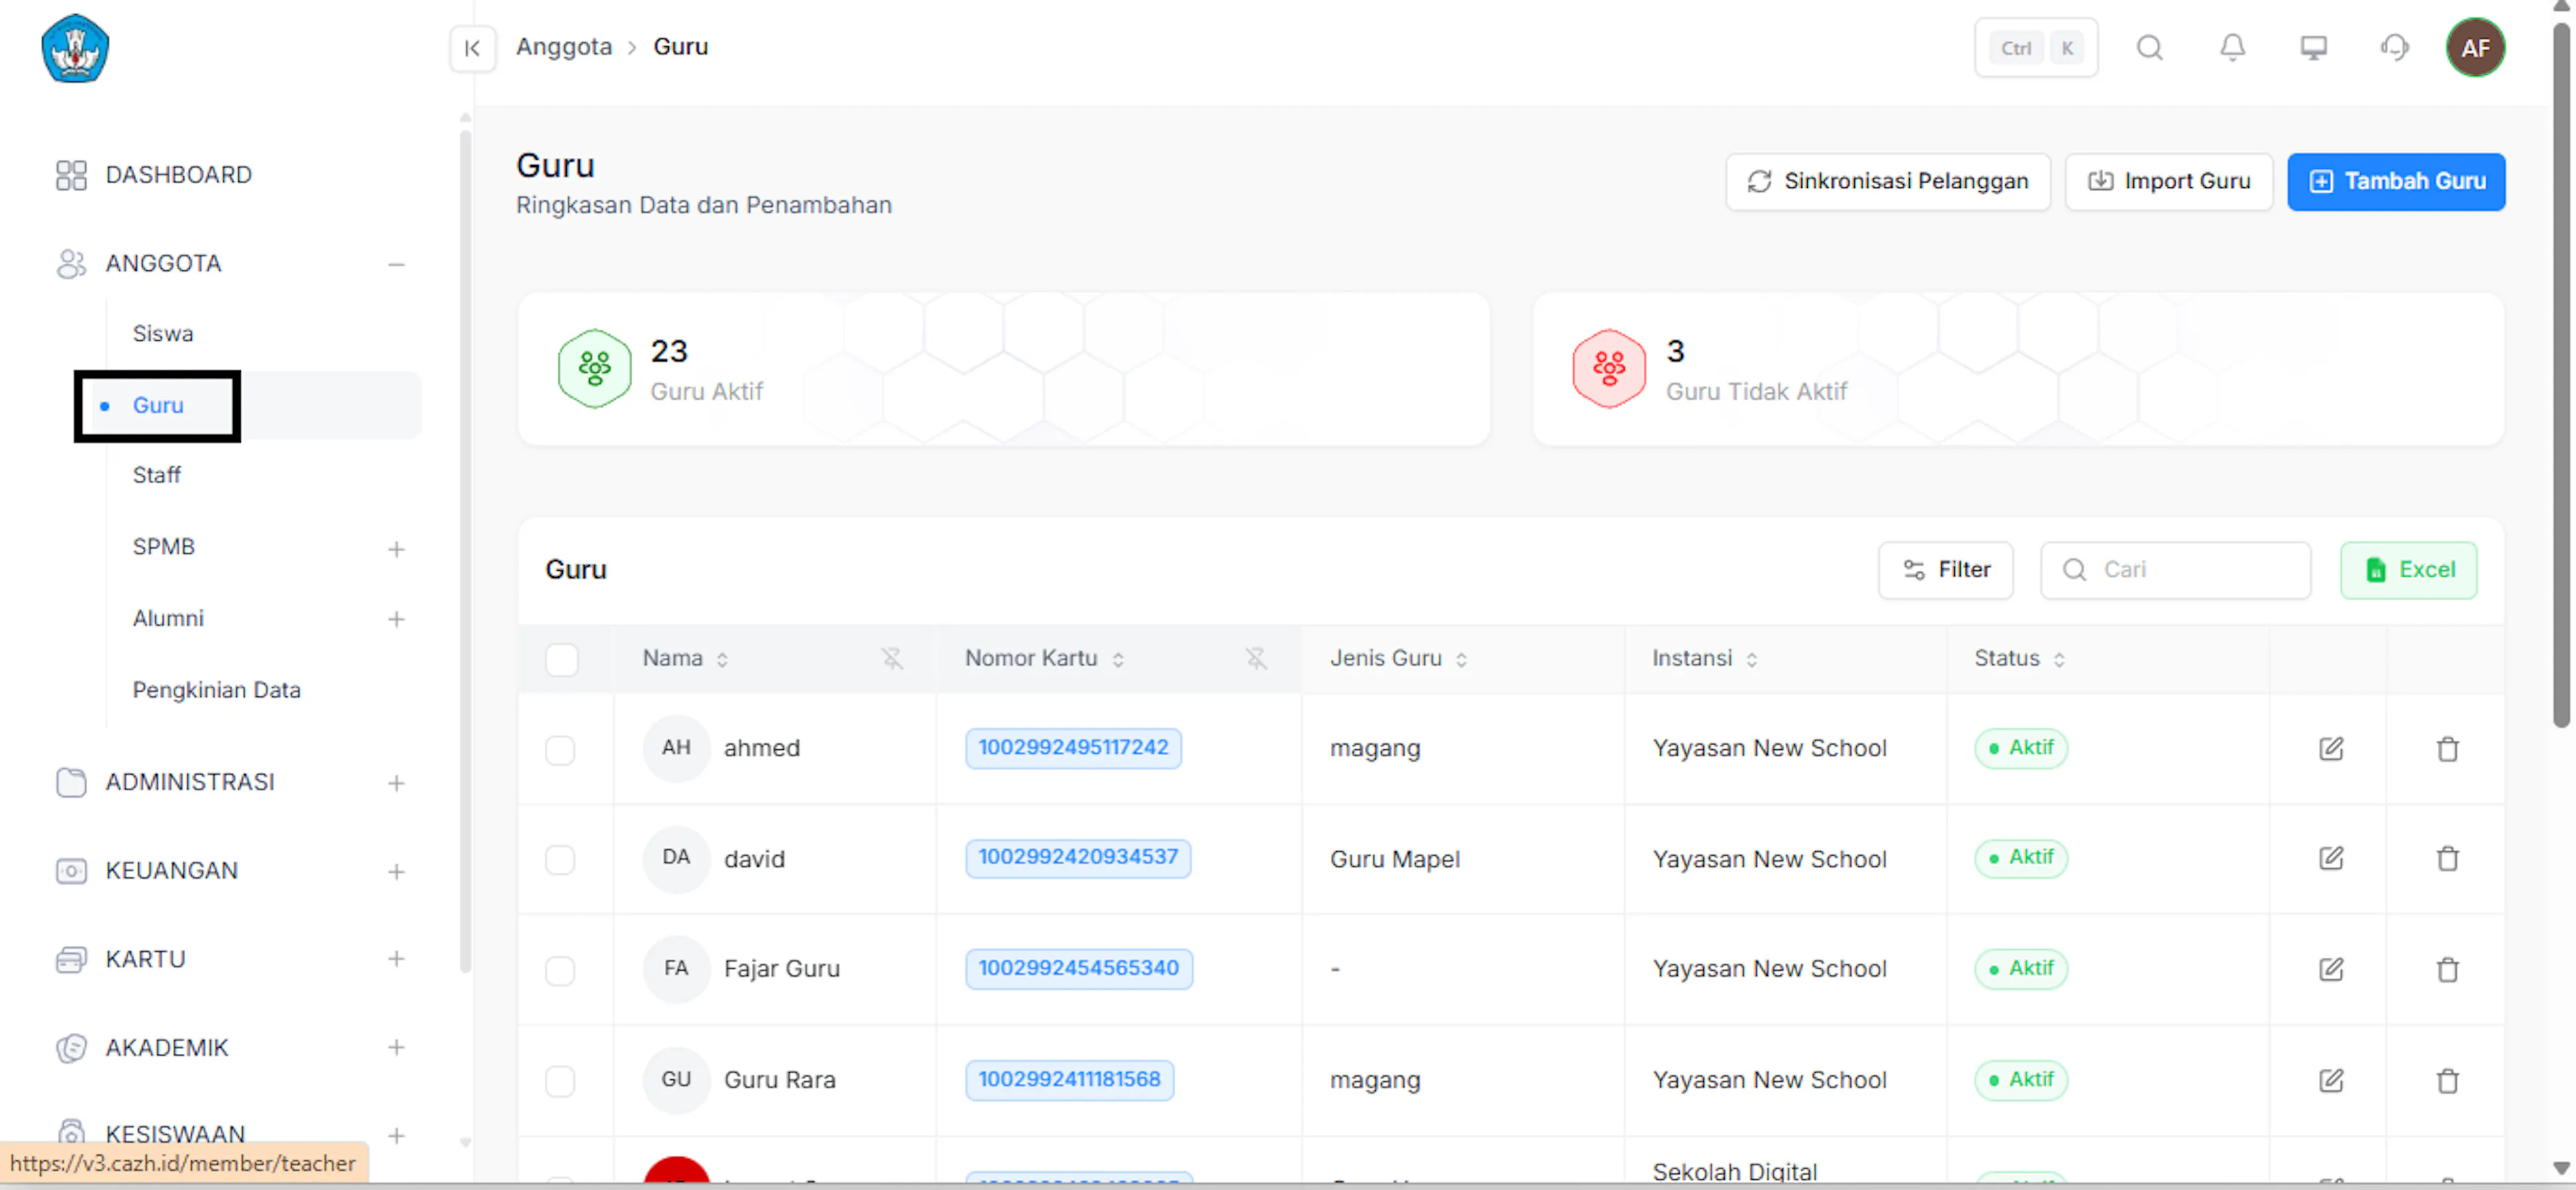Sort table by Nama column
This screenshot has width=2576, height=1190.
tap(722, 659)
